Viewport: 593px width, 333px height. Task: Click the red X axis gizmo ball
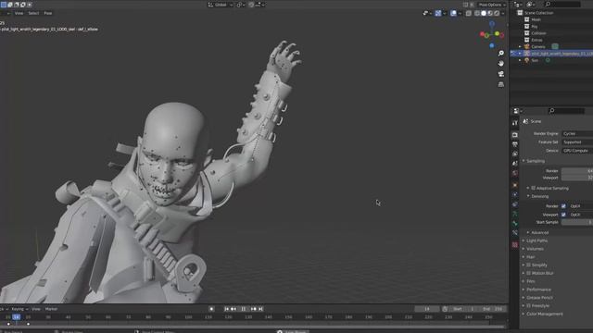pos(483,34)
